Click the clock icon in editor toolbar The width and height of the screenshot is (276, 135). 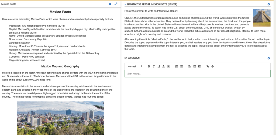pos(212,66)
